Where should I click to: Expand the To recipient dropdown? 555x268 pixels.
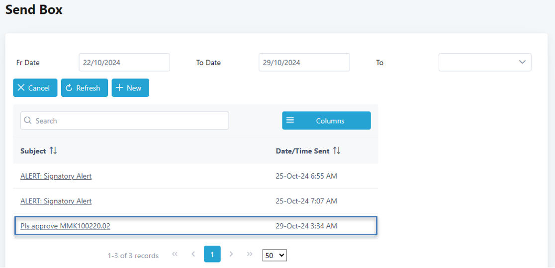485,63
